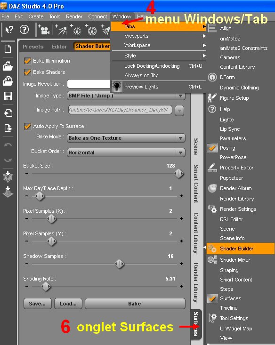Open the Smart Content side tab
275x345 pixels.
point(196,184)
